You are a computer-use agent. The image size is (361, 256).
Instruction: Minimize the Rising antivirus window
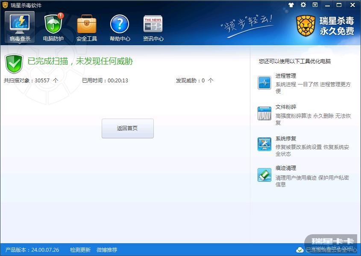click(327, 5)
